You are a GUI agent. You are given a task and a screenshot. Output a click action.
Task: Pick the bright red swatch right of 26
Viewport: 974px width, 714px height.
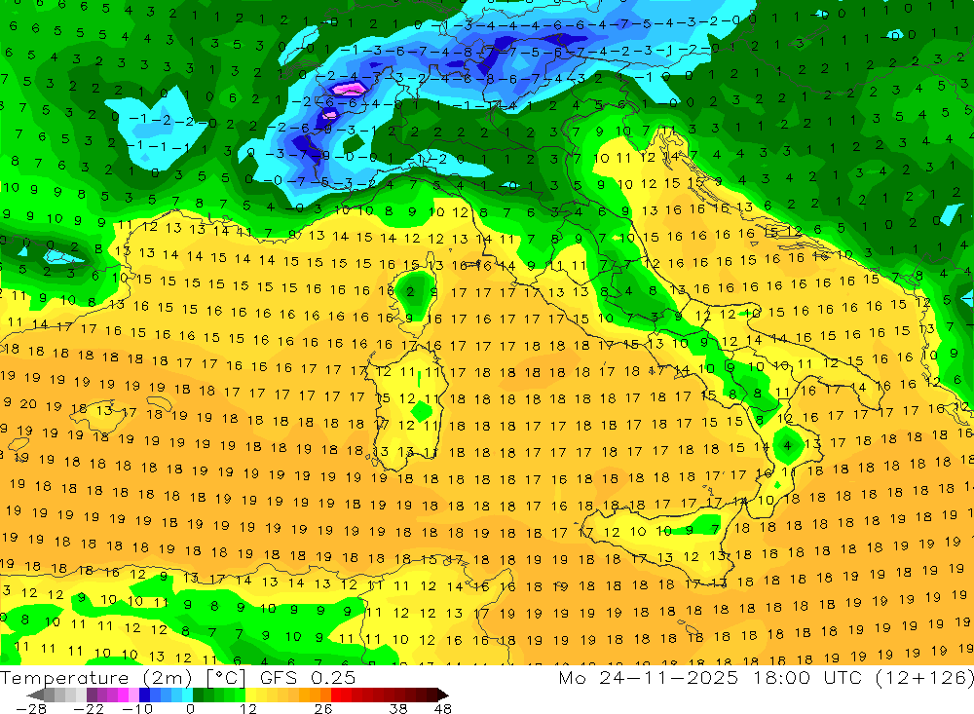pyautogui.click(x=336, y=695)
